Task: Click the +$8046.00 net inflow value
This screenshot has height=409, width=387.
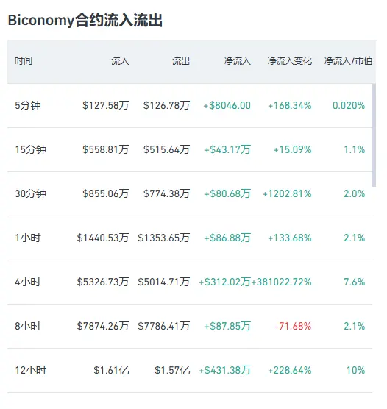Action: click(227, 105)
